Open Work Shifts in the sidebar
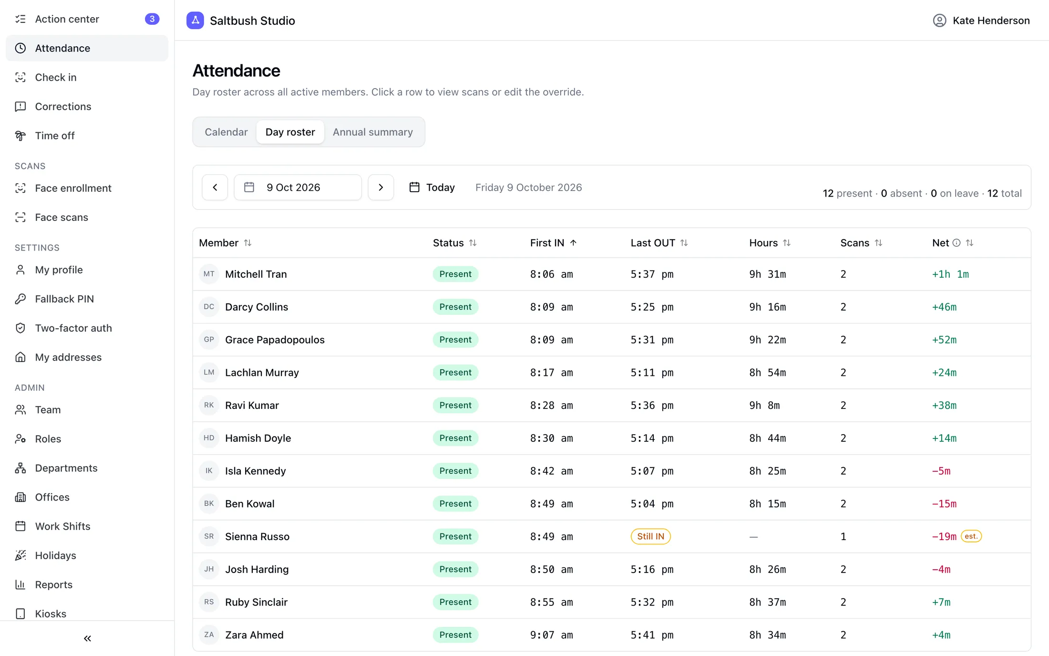1049x656 pixels. 87,526
